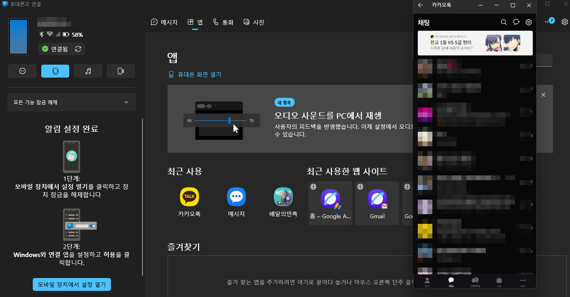The width and height of the screenshot is (570, 297).
Task: Expand 모든 기능 잠금 해제 dropdown
Action: pos(72,102)
